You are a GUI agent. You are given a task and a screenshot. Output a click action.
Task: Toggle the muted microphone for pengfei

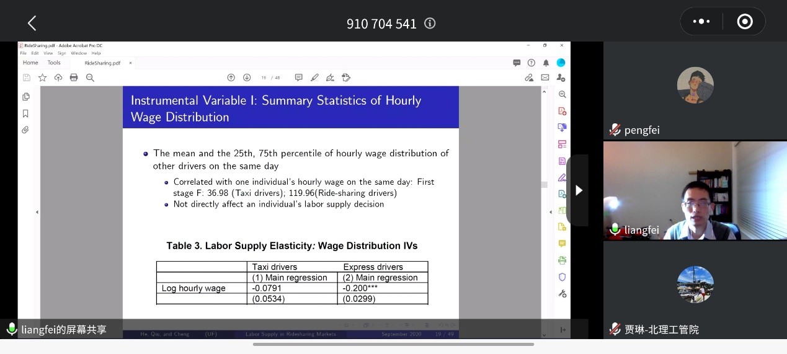(615, 130)
